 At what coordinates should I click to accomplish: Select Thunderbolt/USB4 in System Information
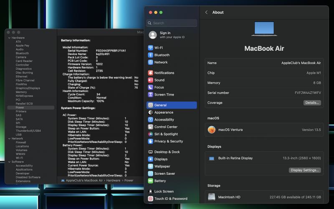pyautogui.click(x=28, y=131)
